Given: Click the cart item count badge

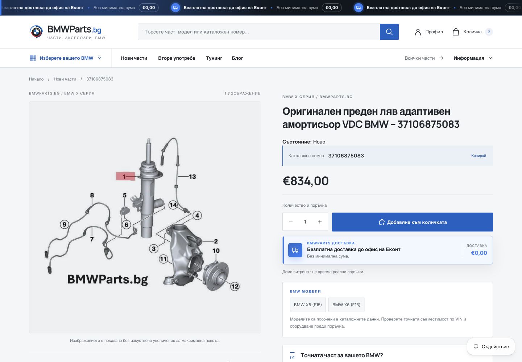Looking at the screenshot, I should click(489, 32).
